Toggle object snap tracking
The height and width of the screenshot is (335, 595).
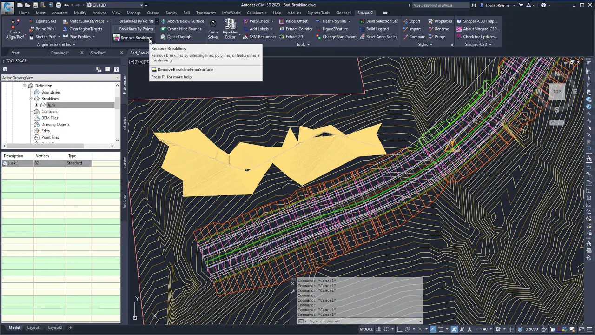(x=433, y=329)
